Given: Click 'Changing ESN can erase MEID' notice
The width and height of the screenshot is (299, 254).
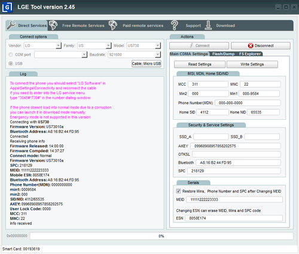Looking at the screenshot, I should pyautogui.click(x=218, y=210).
